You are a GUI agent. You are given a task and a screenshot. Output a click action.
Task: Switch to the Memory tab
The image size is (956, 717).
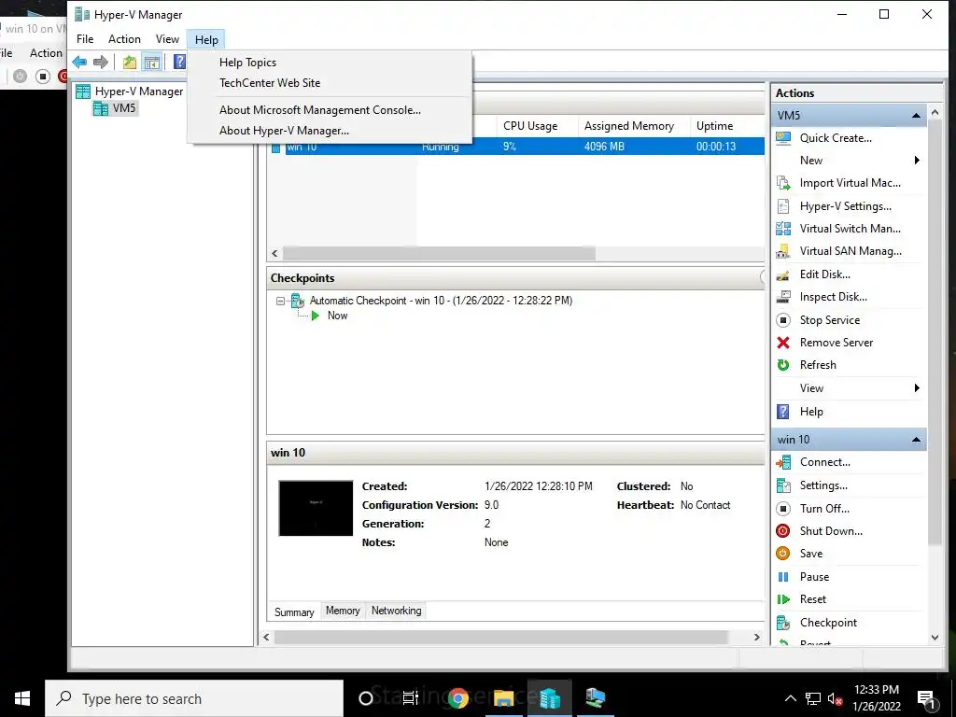pos(343,611)
